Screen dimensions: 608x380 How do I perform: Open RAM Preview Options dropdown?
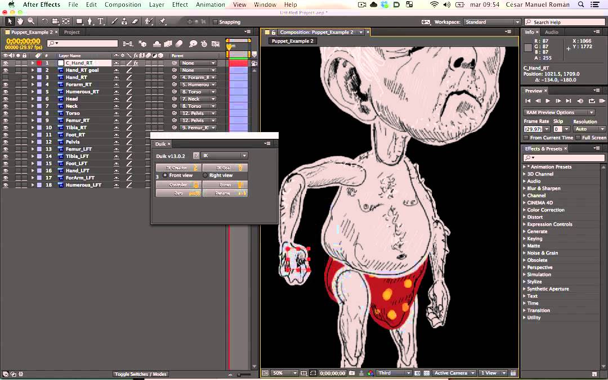[x=559, y=112]
